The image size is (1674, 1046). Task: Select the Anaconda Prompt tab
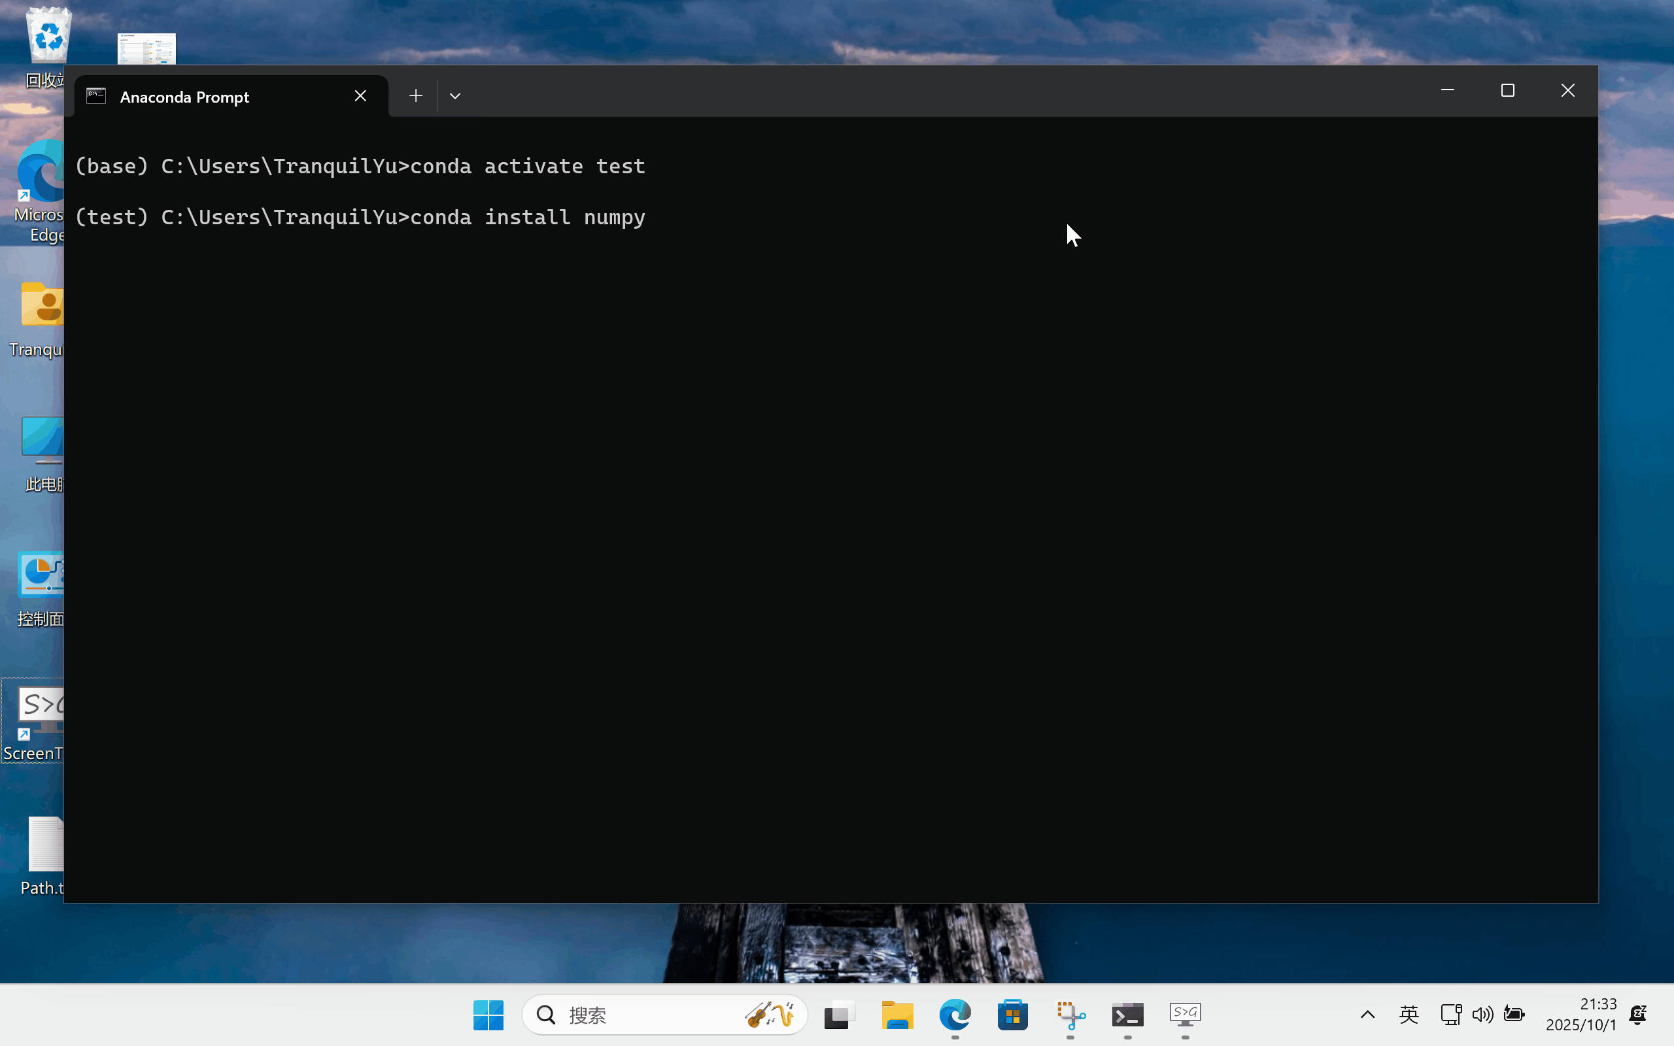(207, 97)
